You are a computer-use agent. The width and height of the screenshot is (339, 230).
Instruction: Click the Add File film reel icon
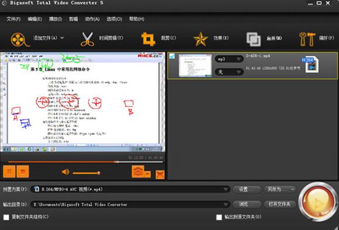(20, 40)
